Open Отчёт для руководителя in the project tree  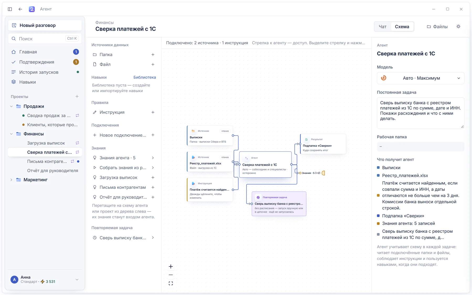(x=52, y=170)
